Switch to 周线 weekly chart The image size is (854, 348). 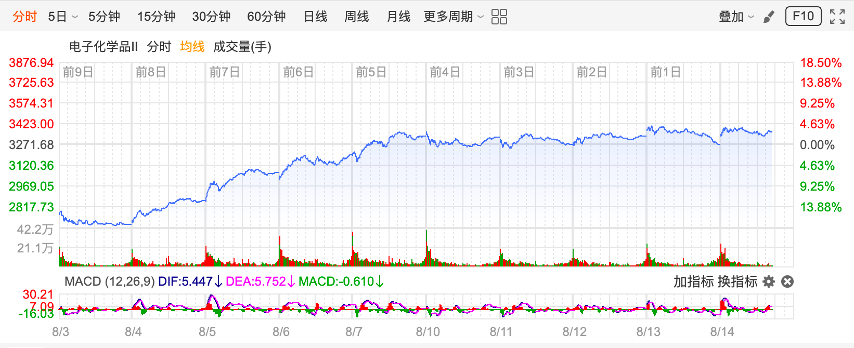pos(357,17)
